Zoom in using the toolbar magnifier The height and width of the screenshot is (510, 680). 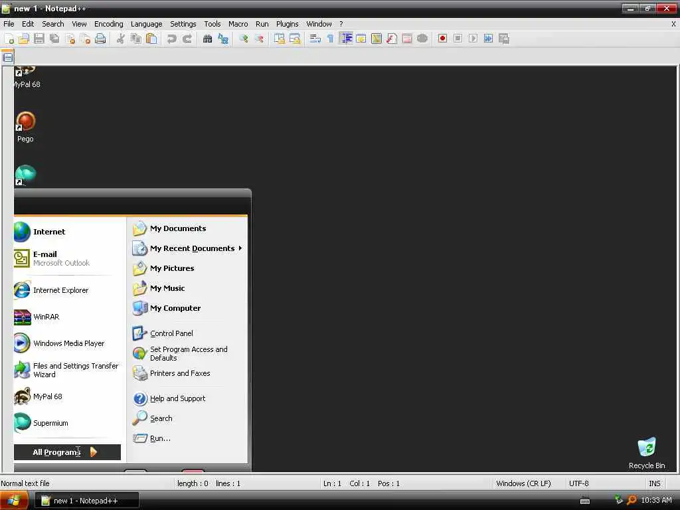click(243, 39)
